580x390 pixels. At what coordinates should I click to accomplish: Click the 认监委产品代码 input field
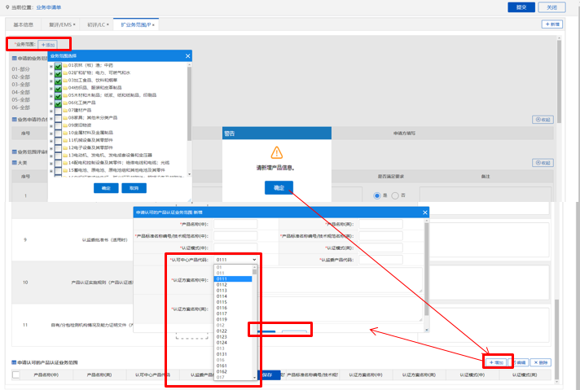pyautogui.click(x=380, y=260)
